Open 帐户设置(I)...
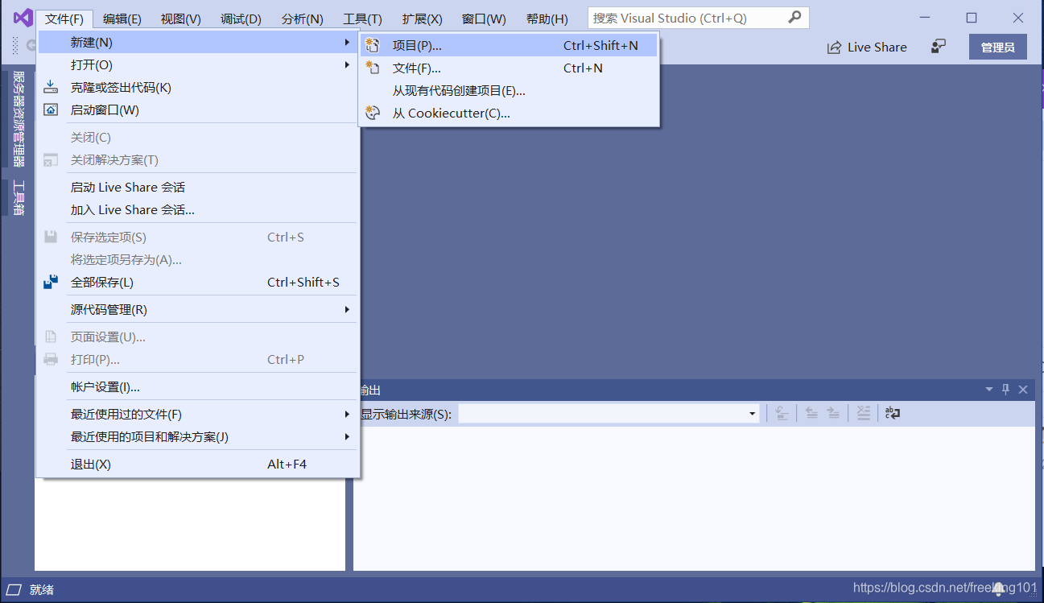 click(x=198, y=387)
